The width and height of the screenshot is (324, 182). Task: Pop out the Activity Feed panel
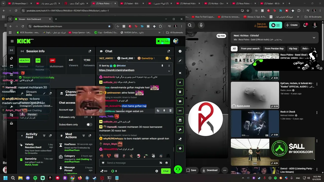(x=50, y=136)
